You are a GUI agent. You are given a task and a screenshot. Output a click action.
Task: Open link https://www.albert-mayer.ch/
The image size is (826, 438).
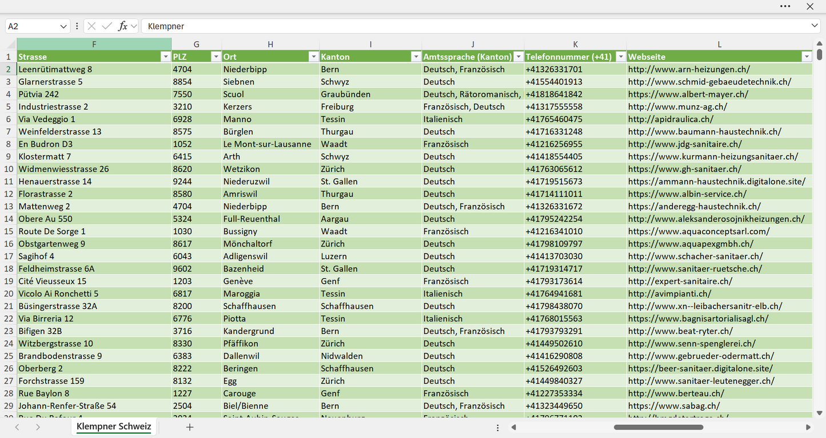coord(688,94)
